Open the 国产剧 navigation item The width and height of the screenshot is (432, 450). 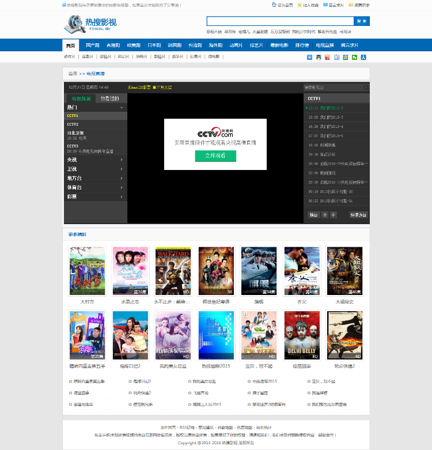[92, 46]
